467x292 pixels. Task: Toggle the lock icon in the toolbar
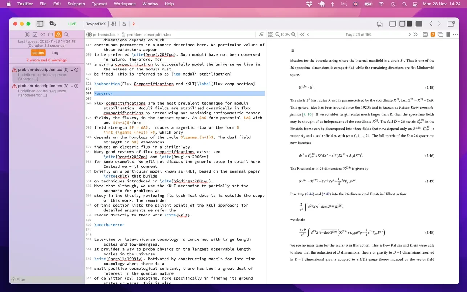[124, 24]
